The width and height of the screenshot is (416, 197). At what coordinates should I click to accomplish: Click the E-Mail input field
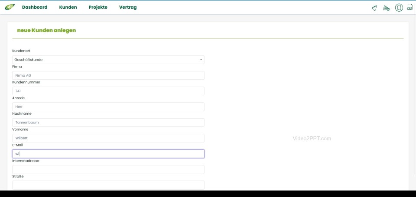tap(108, 154)
